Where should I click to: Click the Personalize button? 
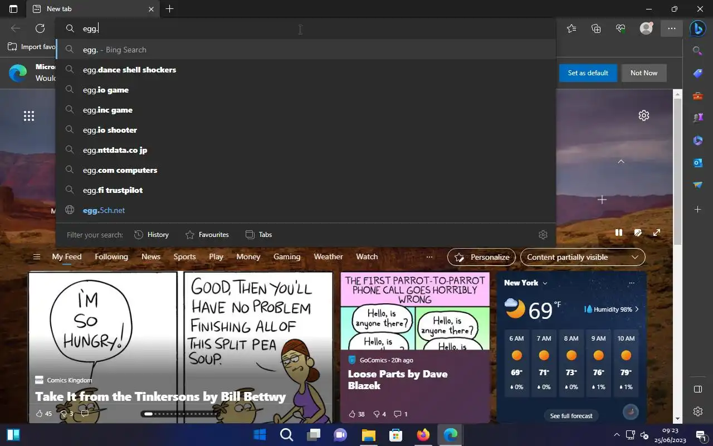coord(481,257)
